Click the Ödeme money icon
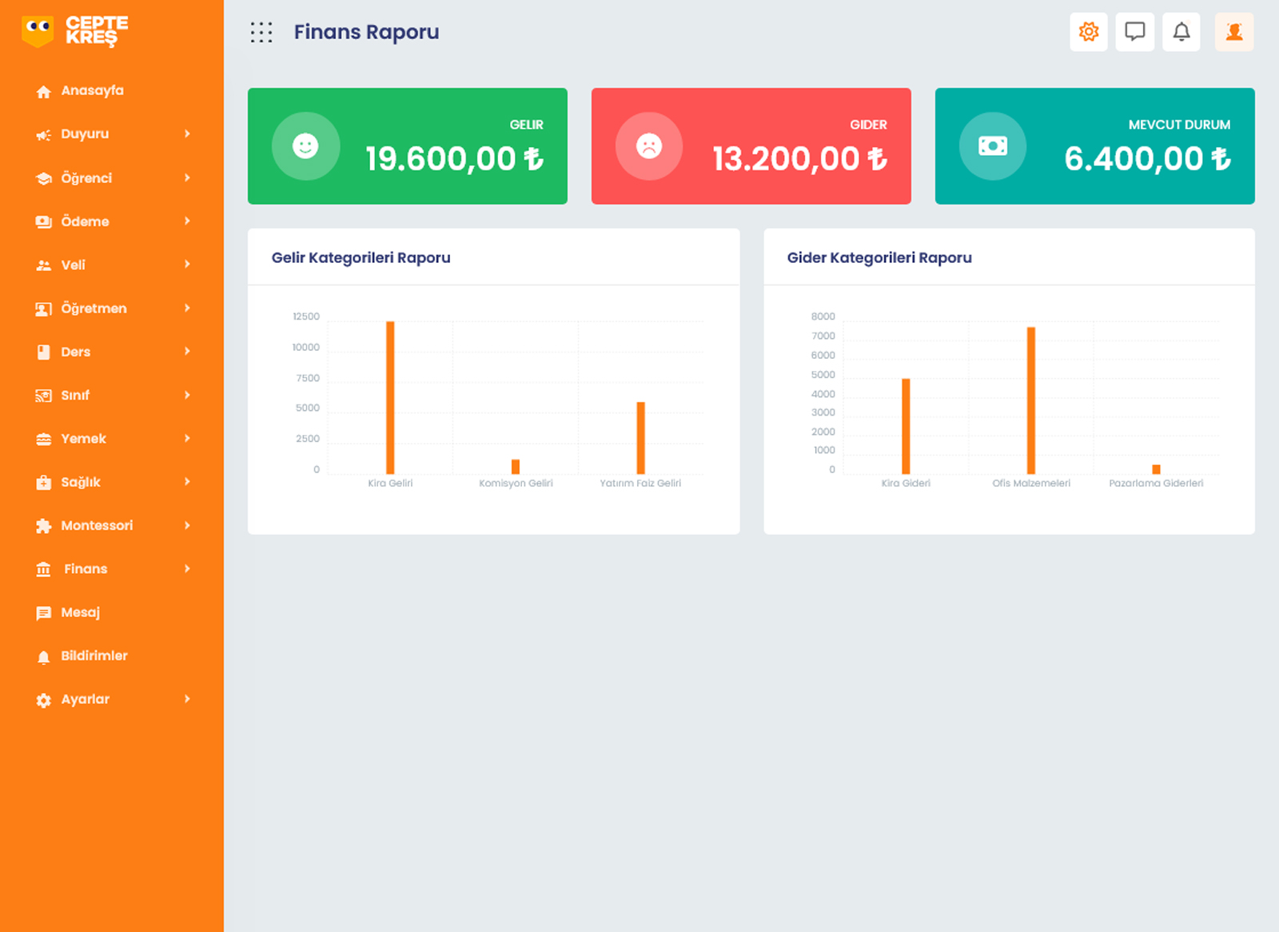 (x=44, y=221)
